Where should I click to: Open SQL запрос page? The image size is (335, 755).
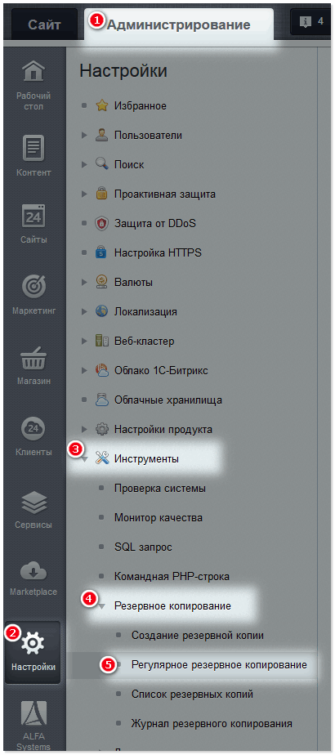coord(143,547)
